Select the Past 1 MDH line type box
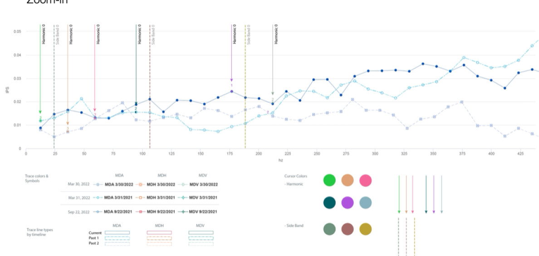 click(159, 238)
